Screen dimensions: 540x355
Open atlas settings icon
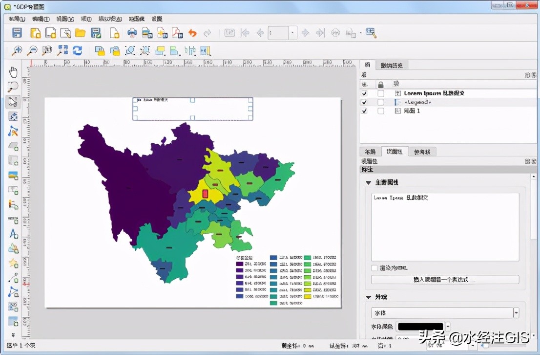click(371, 33)
